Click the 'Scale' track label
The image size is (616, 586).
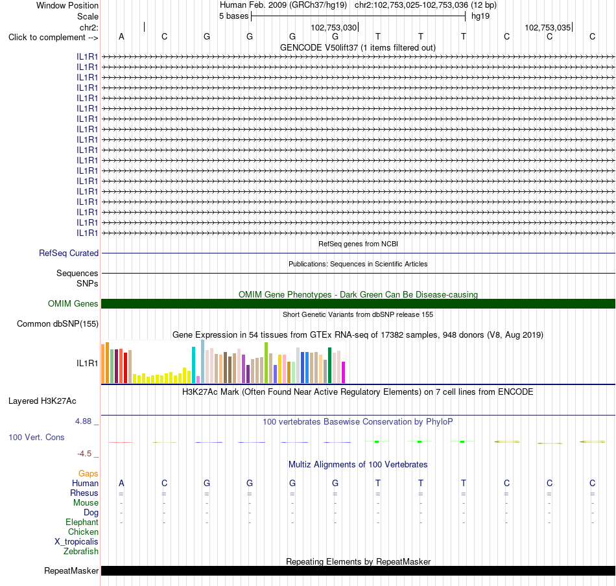tap(88, 16)
